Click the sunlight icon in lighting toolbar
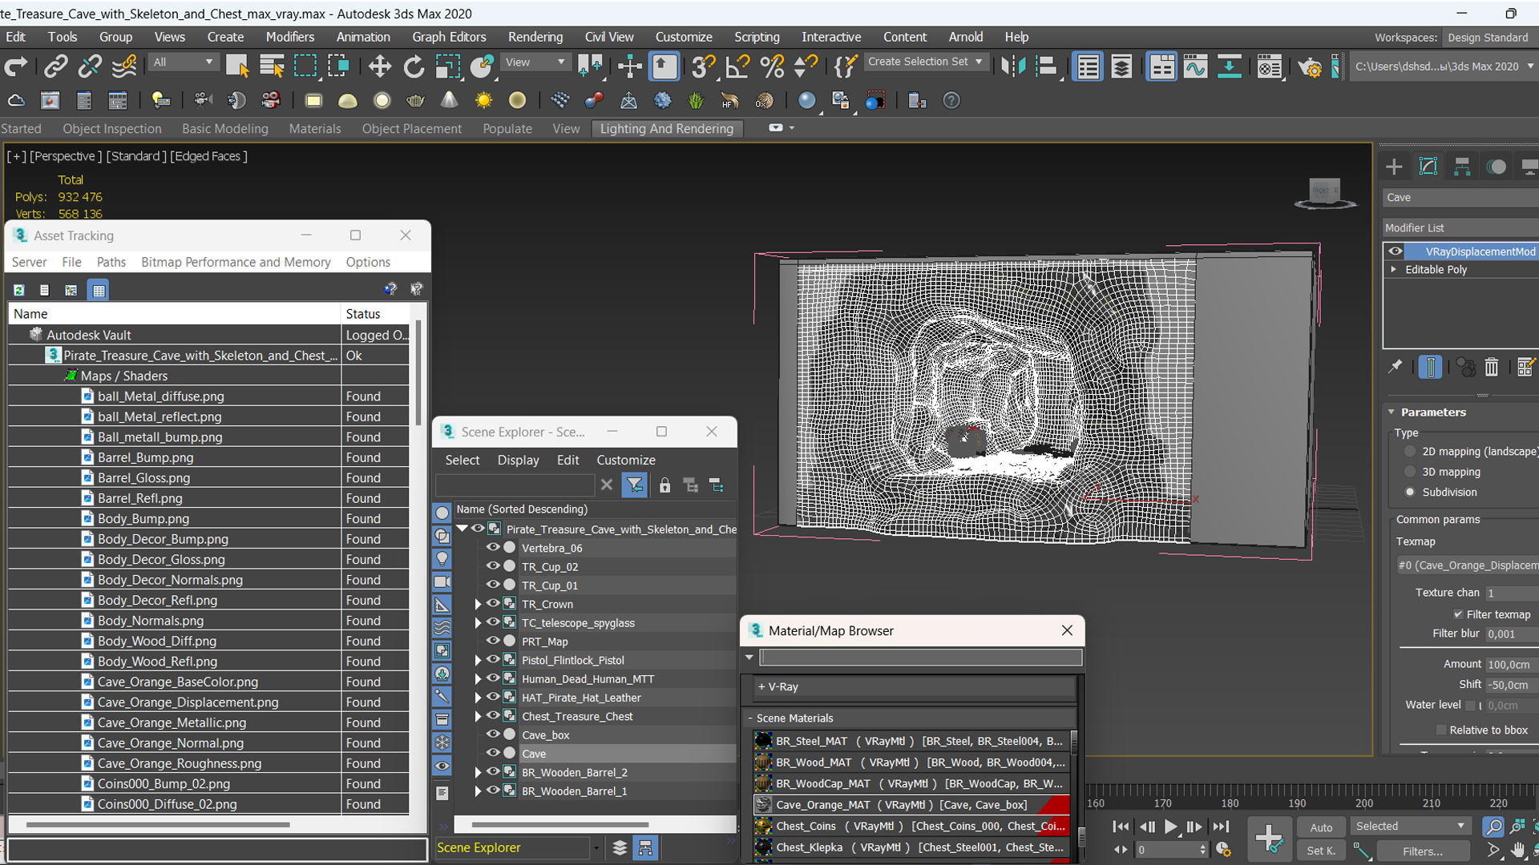Screen dimensions: 1539x865 (483, 100)
